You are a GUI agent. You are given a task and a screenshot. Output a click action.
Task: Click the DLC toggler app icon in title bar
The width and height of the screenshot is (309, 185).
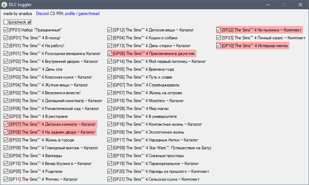coord(5,5)
